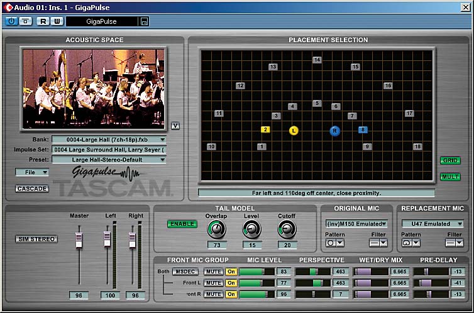
Task: Toggle On button for Both row
Action: 231,272
